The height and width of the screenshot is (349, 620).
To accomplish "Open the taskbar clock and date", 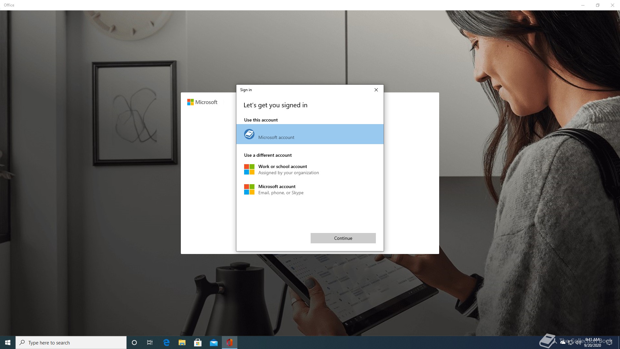I will (593, 343).
